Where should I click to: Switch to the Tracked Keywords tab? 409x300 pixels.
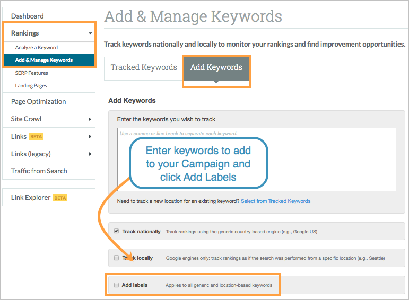click(144, 68)
